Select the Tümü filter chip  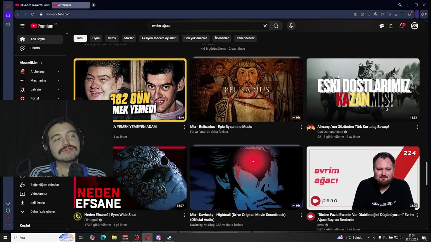pos(80,38)
